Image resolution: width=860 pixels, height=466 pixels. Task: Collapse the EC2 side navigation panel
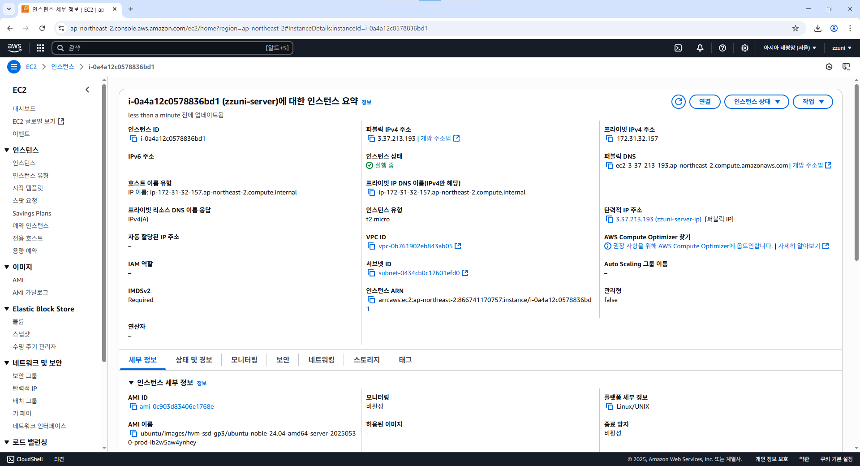point(87,90)
